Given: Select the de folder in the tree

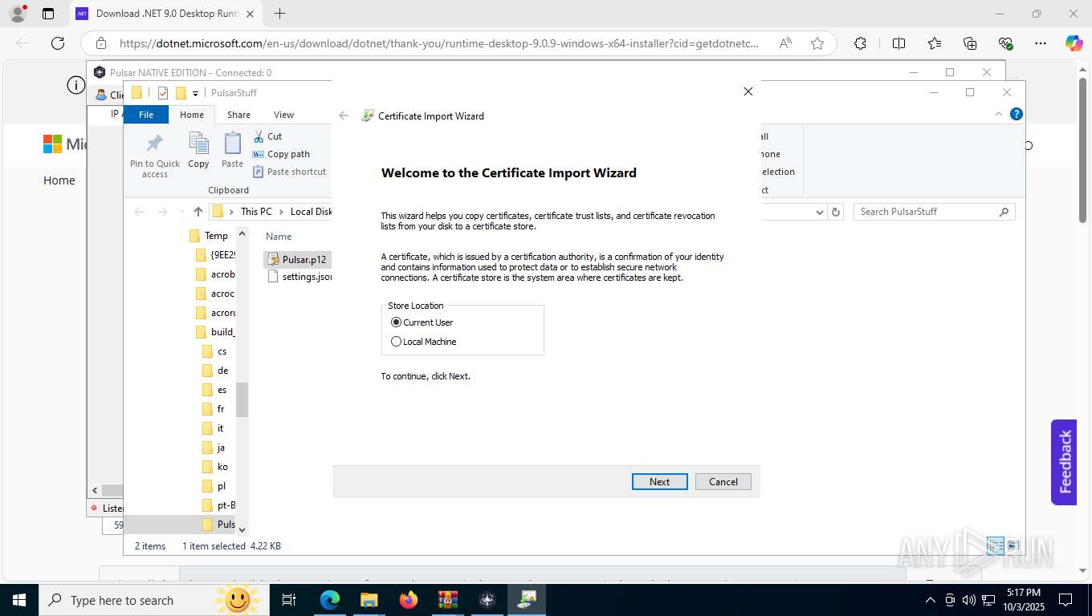Looking at the screenshot, I should (215, 371).
